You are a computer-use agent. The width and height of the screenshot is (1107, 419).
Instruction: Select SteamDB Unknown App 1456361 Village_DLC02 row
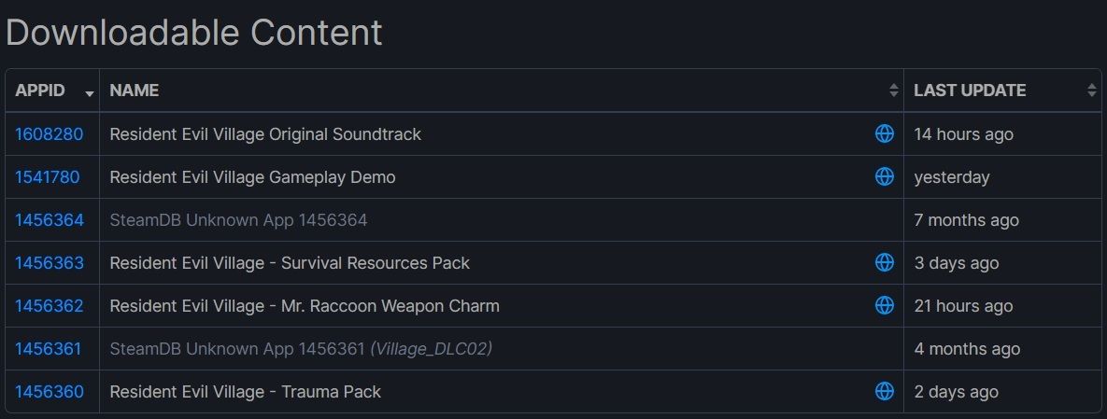[x=553, y=348]
